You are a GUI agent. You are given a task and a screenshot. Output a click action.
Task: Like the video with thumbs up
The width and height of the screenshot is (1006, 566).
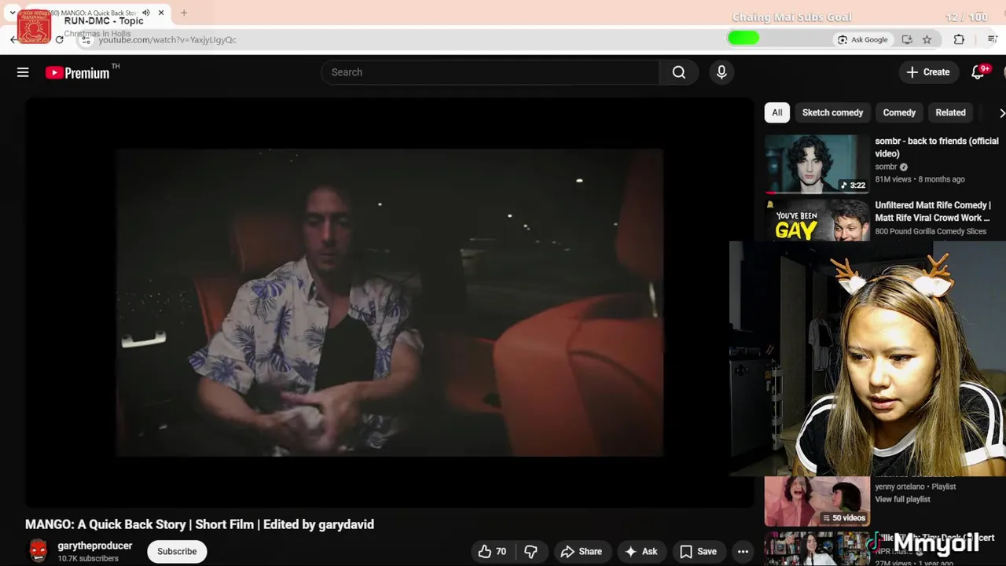point(493,552)
